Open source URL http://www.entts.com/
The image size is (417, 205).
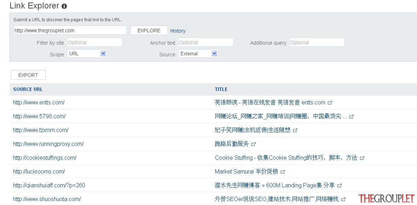point(39,102)
